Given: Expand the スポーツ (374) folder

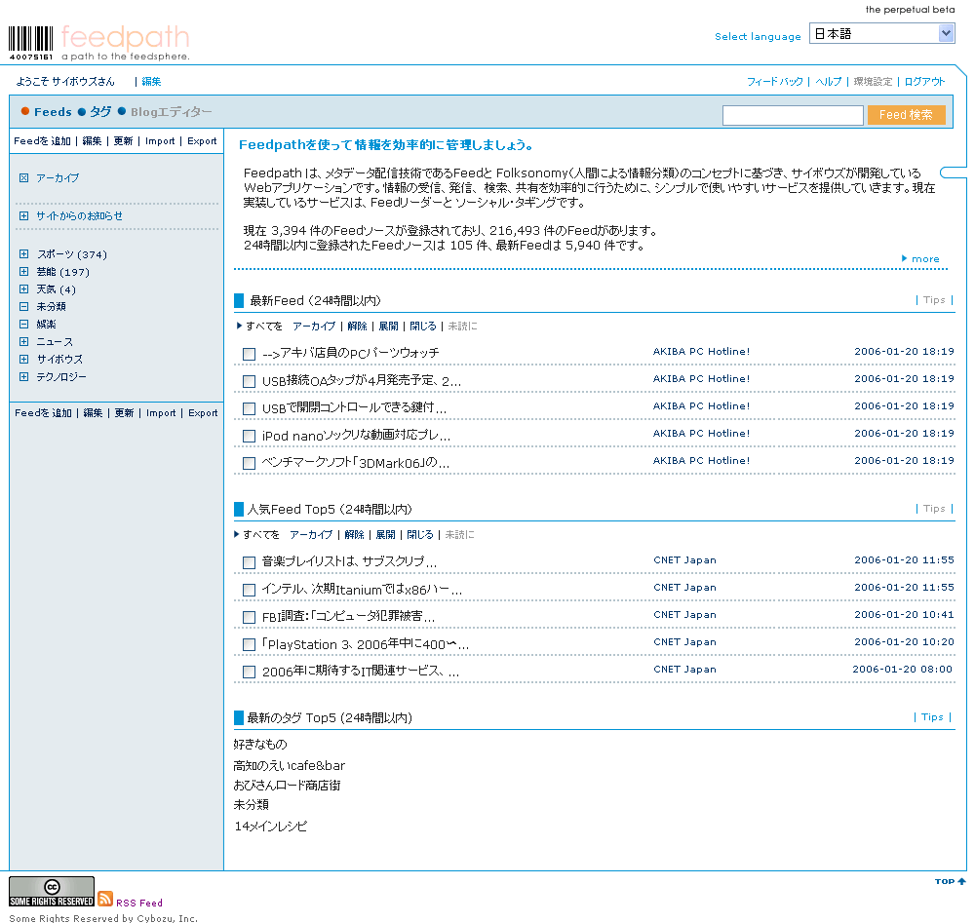Looking at the screenshot, I should [23, 253].
